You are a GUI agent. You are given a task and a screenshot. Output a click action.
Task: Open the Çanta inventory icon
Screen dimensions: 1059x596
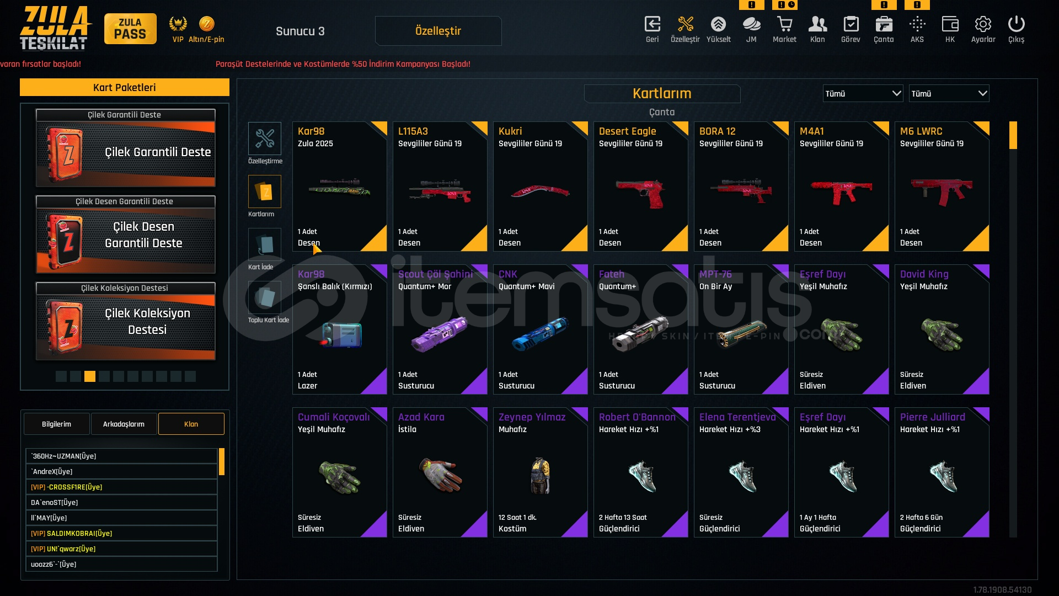coord(884,29)
